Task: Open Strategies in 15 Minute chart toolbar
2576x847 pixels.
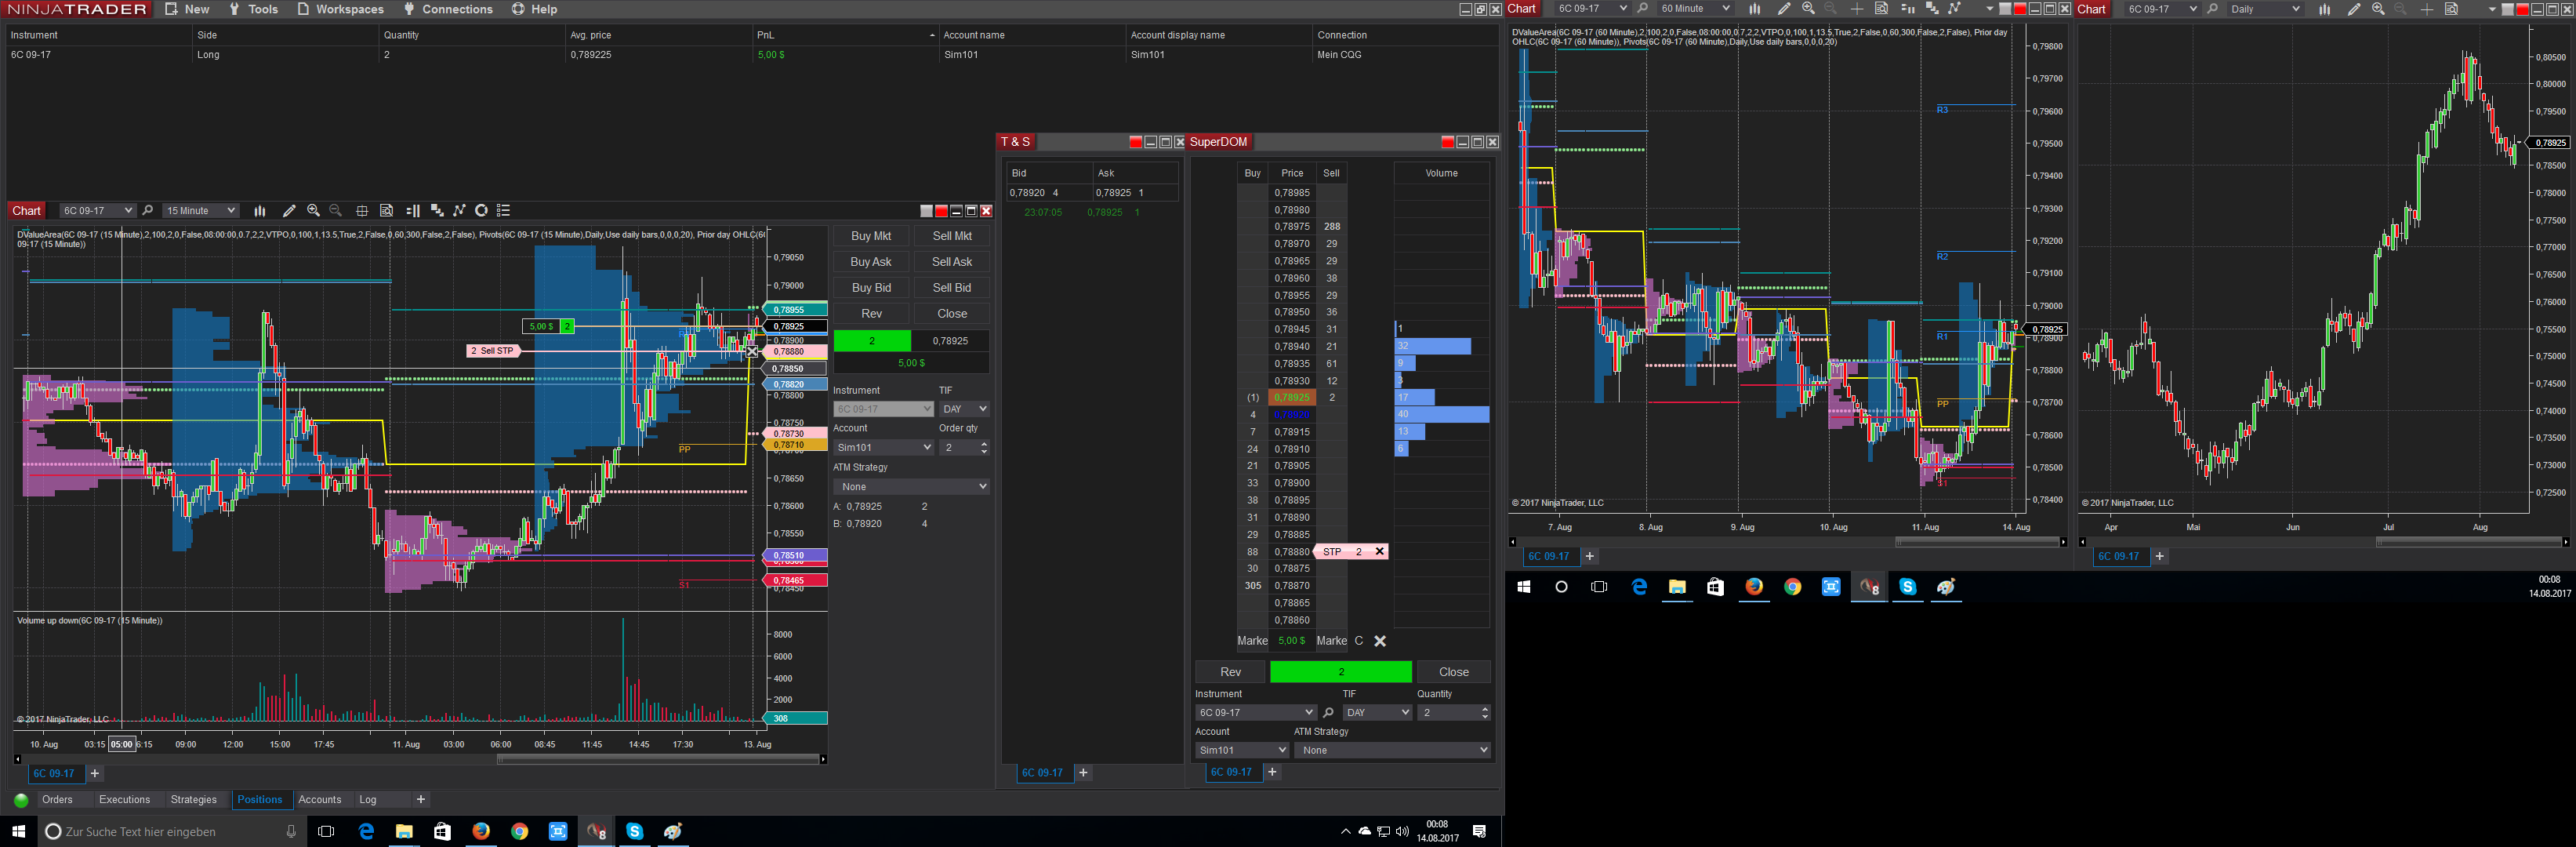Action: pyautogui.click(x=482, y=211)
